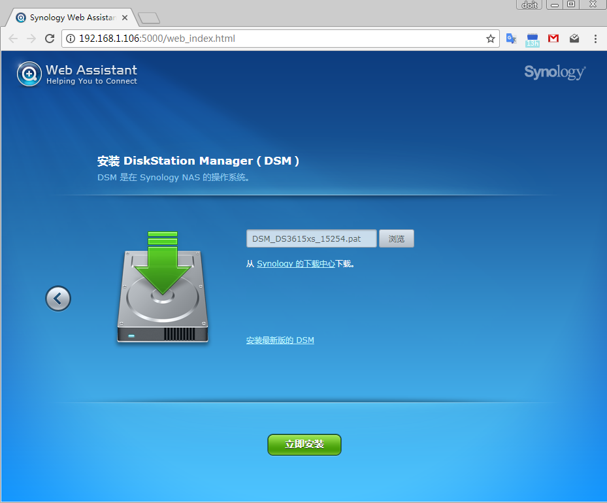The image size is (607, 503).
Task: Open the Gmail extension icon
Action: (x=553, y=39)
